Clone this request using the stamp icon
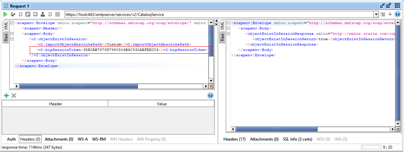 (43, 15)
